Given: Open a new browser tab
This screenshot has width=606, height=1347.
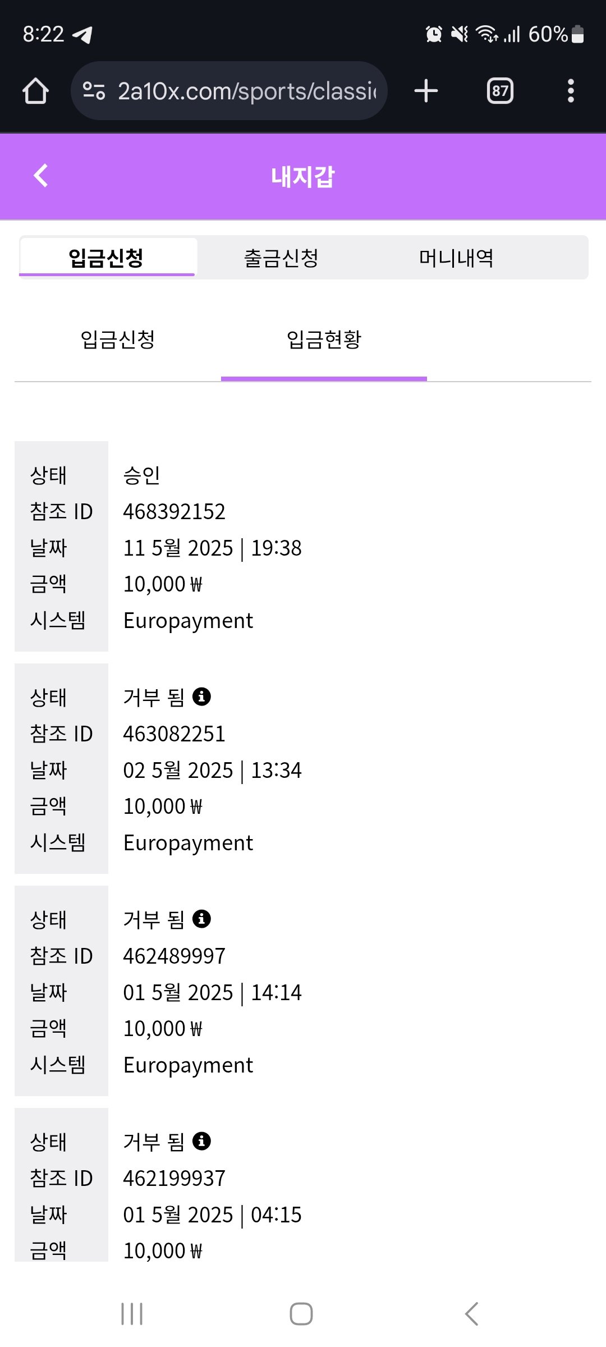Looking at the screenshot, I should [426, 91].
